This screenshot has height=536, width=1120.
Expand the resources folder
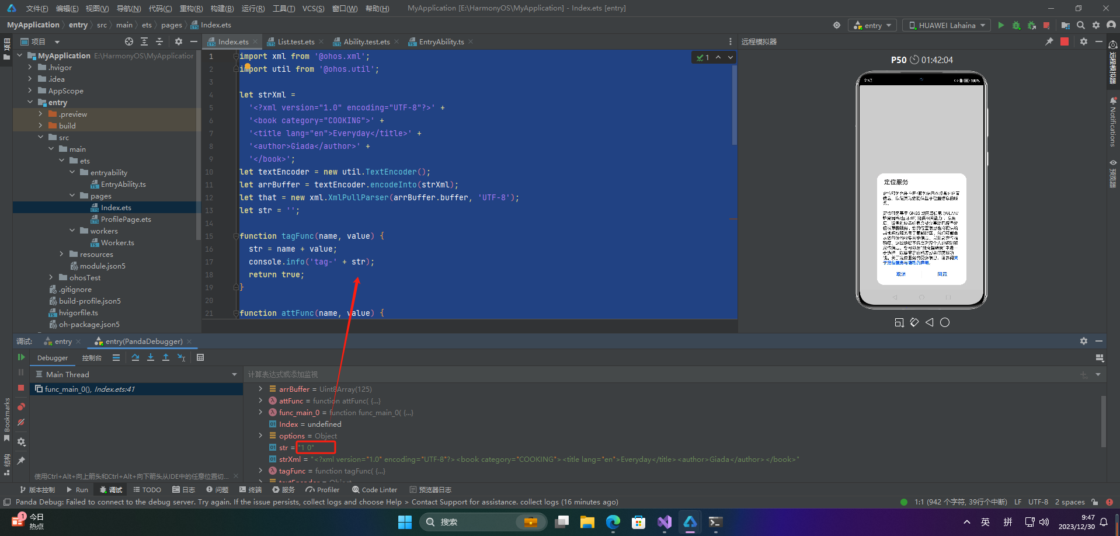(61, 254)
